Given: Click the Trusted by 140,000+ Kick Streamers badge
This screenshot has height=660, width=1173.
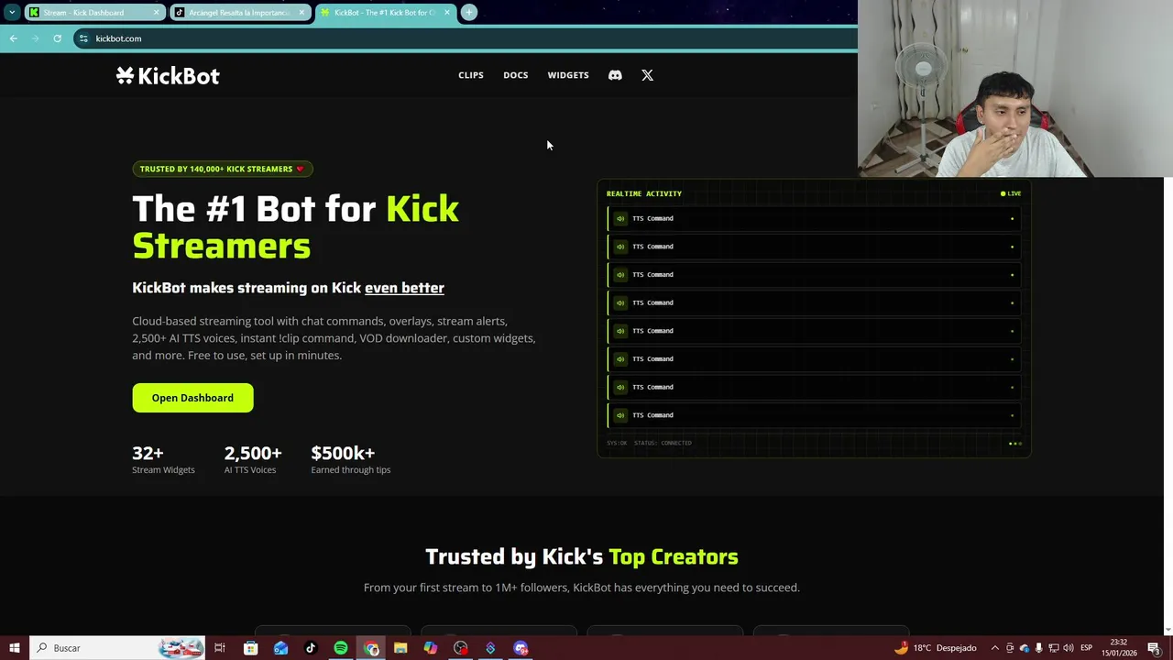Looking at the screenshot, I should point(222,169).
